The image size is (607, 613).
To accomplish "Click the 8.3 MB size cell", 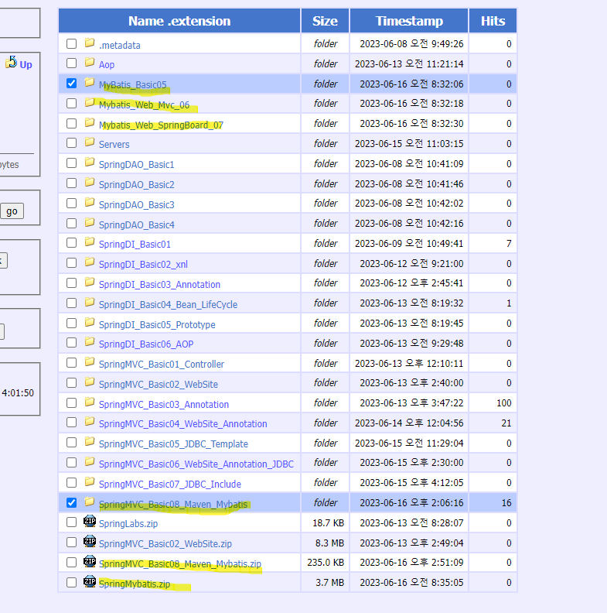I will coord(329,543).
